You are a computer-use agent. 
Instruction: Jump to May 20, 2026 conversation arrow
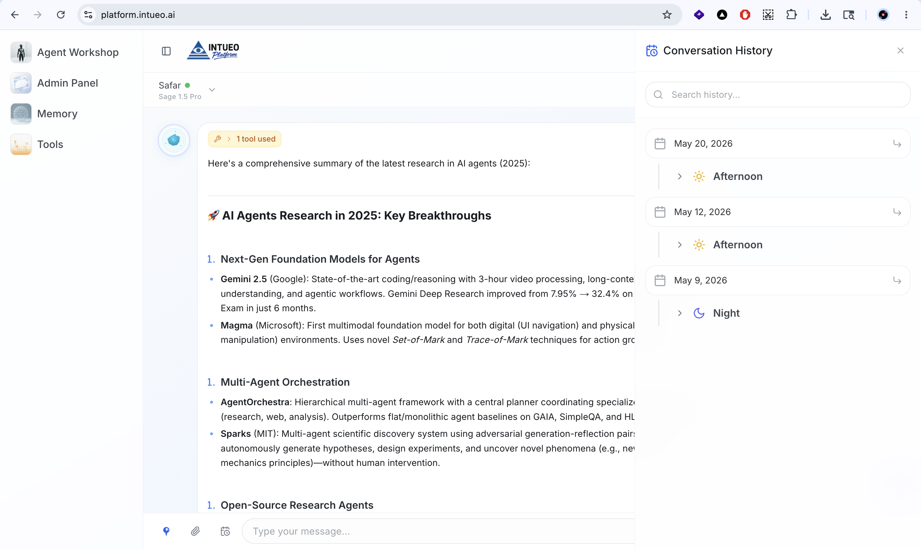point(897,143)
